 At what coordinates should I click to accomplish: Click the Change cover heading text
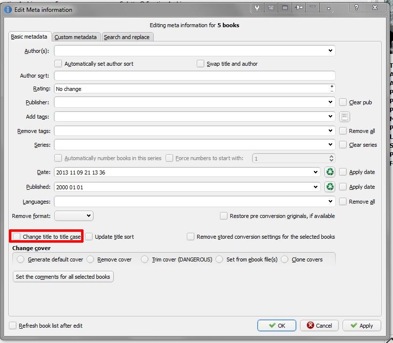click(x=31, y=248)
